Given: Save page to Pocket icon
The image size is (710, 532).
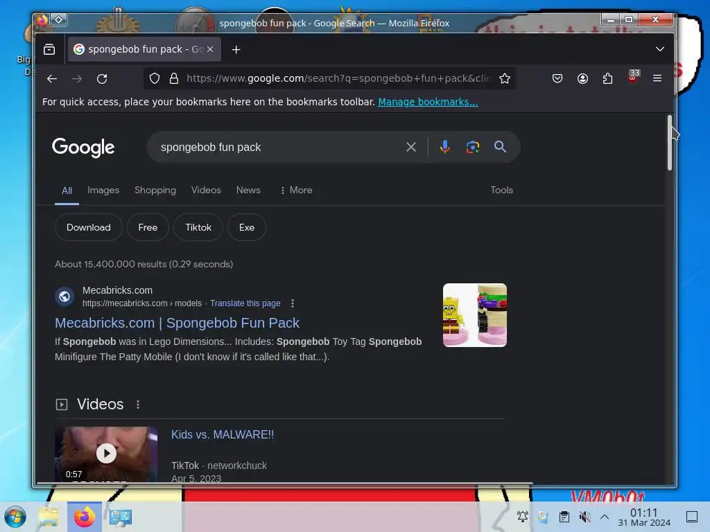Looking at the screenshot, I should (x=557, y=78).
